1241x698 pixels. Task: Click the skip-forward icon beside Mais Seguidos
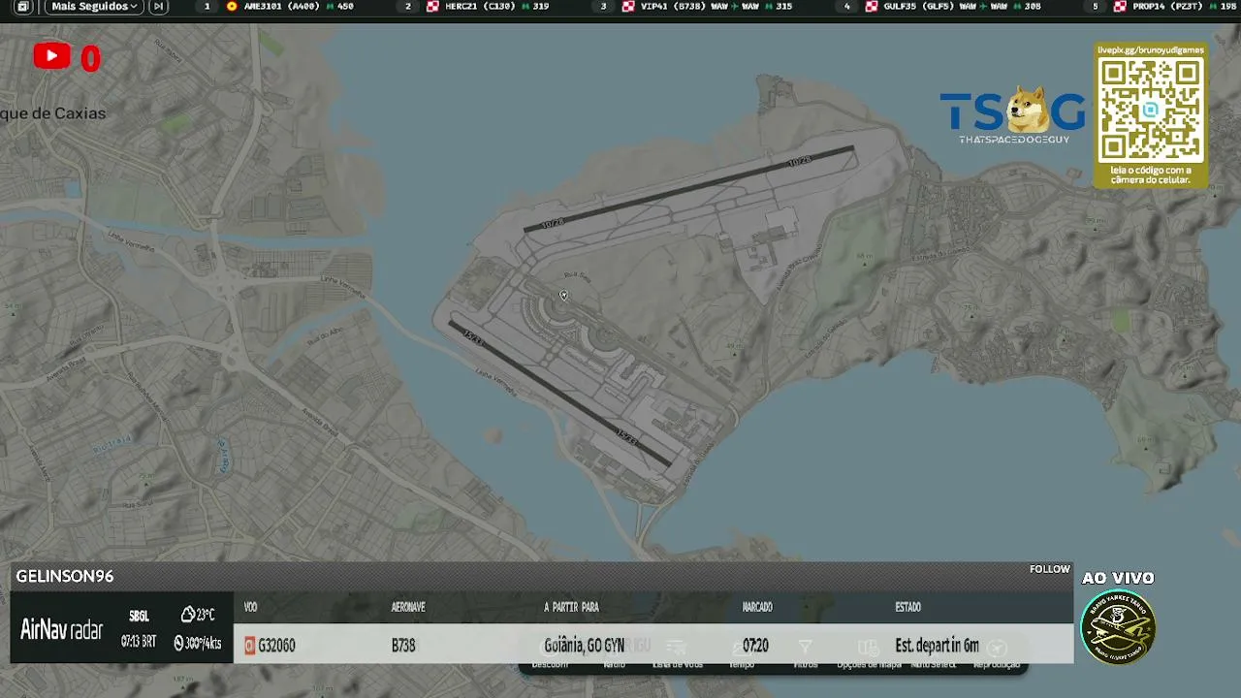159,6
